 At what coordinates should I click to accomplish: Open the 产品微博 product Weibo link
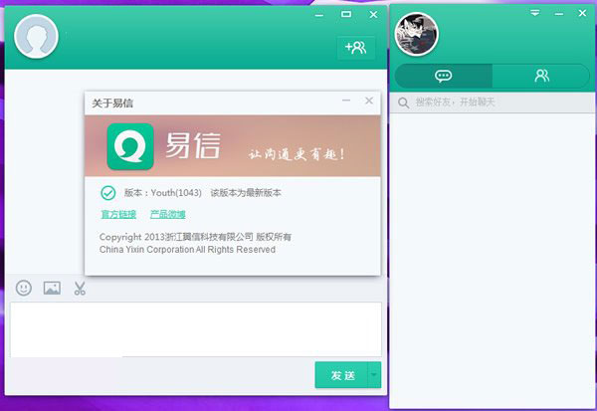pos(167,214)
